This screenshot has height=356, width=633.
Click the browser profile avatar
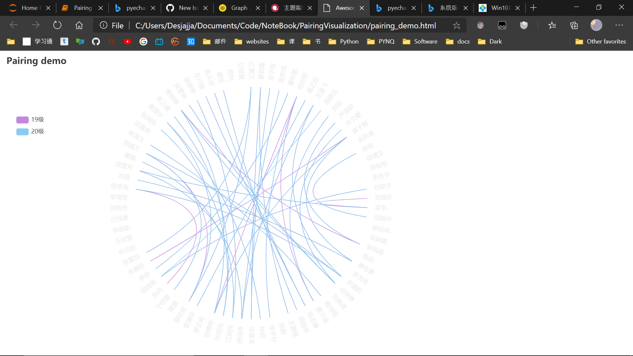coord(596,25)
